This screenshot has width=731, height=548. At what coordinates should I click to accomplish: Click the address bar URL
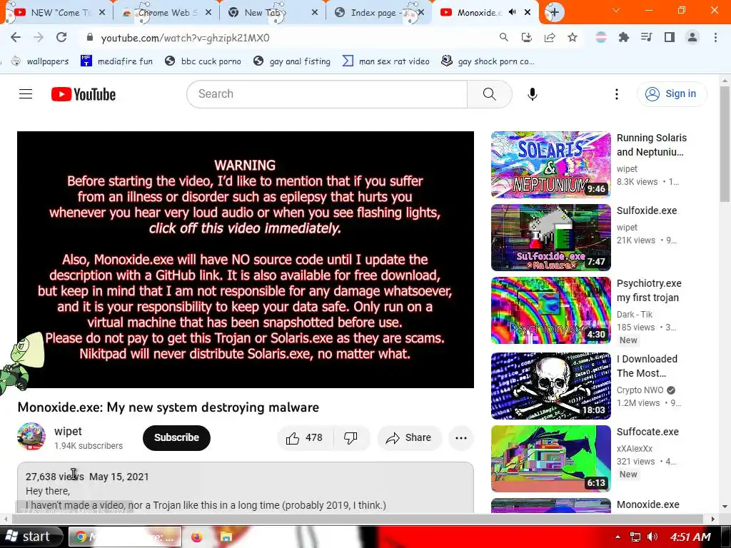pyautogui.click(x=185, y=38)
